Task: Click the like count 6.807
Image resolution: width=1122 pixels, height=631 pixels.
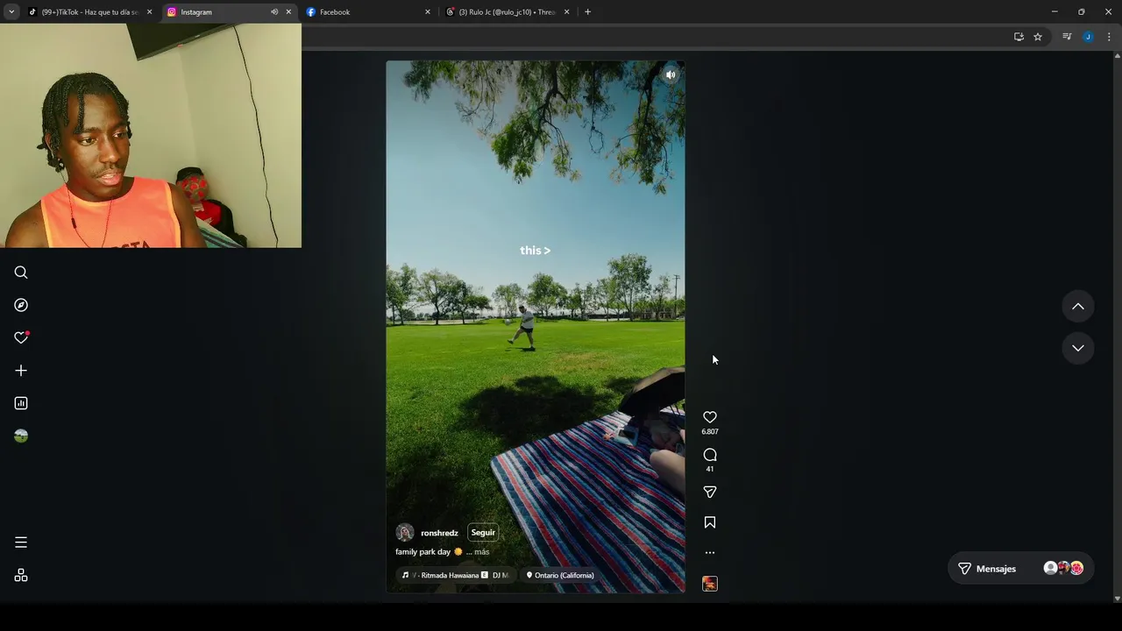Action: (710, 432)
